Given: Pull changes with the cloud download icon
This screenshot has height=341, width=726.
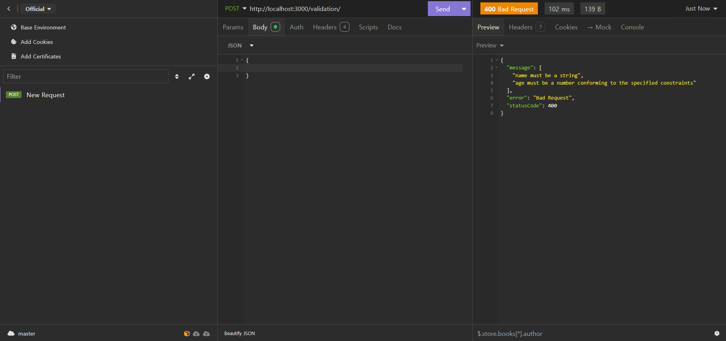Looking at the screenshot, I should [196, 334].
